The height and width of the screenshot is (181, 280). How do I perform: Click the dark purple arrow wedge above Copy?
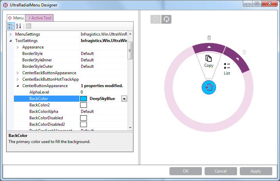(209, 48)
